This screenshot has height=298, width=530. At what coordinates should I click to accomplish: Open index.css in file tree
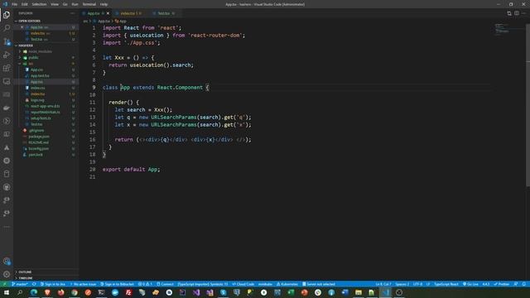[38, 88]
